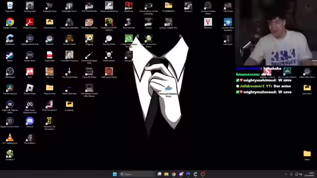This screenshot has height=178, width=317.
Task: Select the Granny 3 desktop shortcut
Action: pos(188,5)
